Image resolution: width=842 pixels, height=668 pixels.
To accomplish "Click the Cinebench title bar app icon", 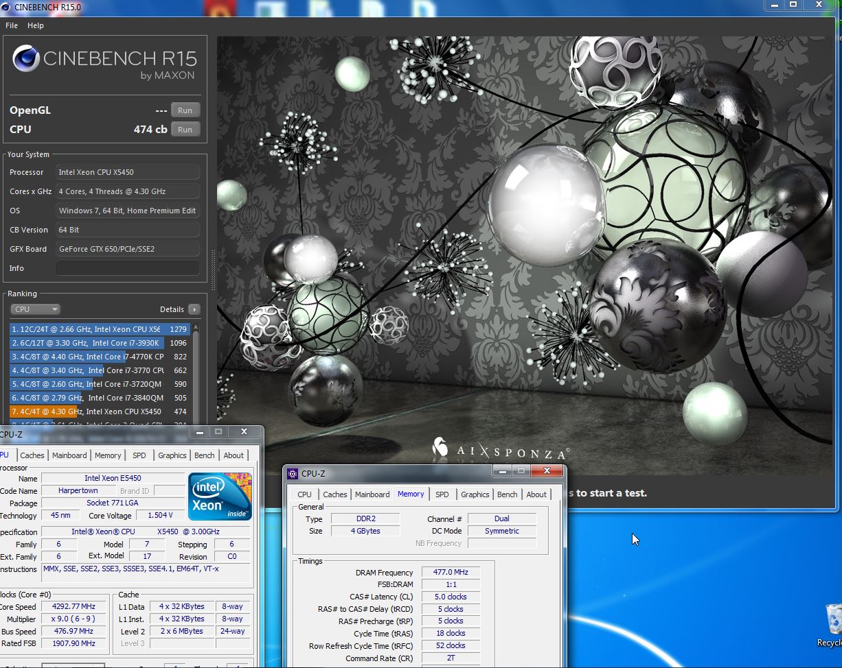I will click(6, 8).
